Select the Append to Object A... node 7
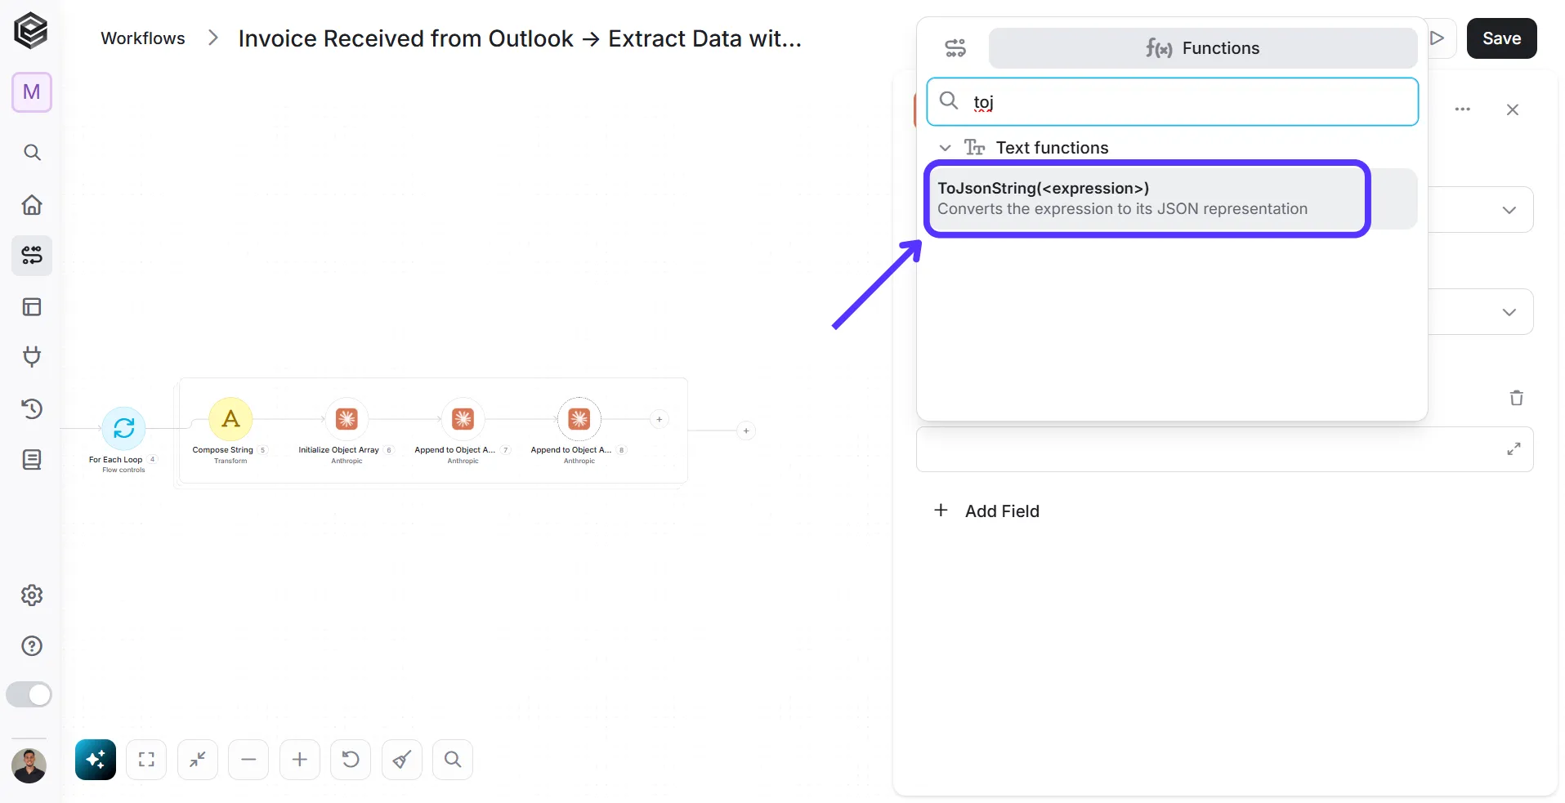The image size is (1565, 803). coord(463,419)
